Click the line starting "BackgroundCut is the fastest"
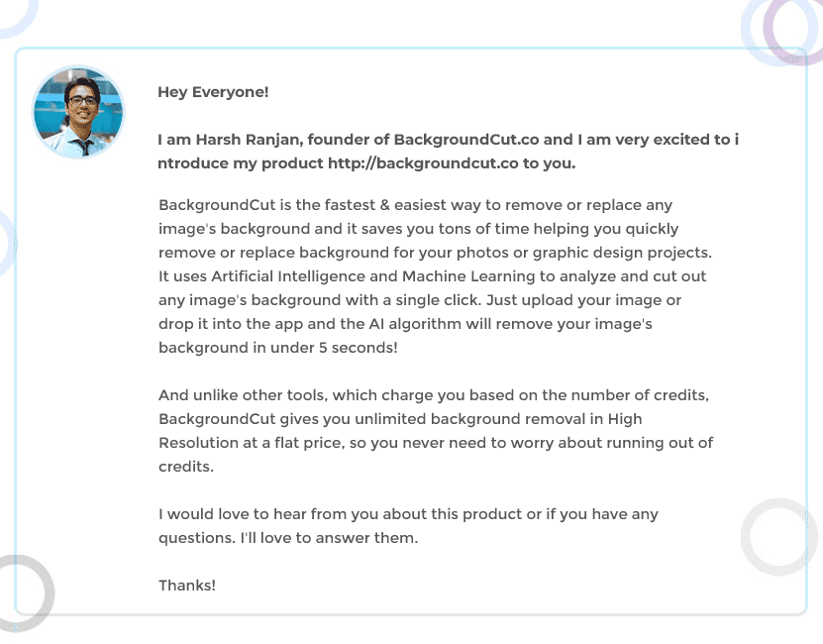This screenshot has height=644, width=823. tap(415, 206)
